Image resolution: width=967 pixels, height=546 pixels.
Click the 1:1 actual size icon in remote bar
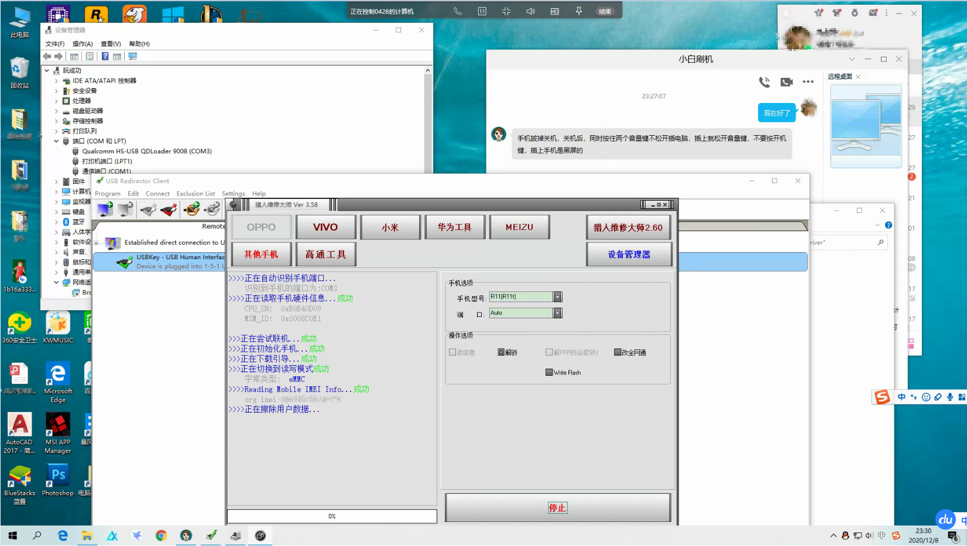pos(482,11)
